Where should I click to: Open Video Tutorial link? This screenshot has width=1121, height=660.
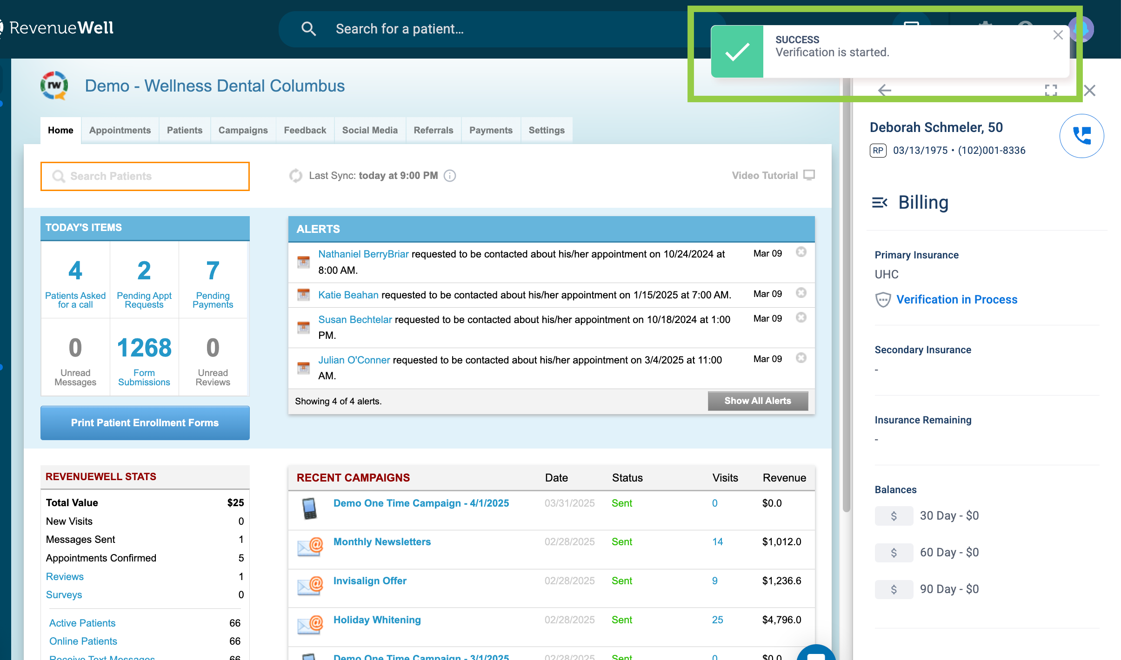coord(773,175)
